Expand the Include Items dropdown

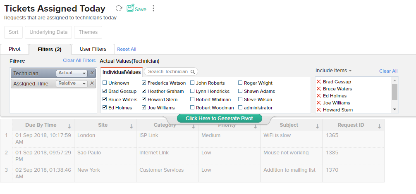click(x=333, y=71)
